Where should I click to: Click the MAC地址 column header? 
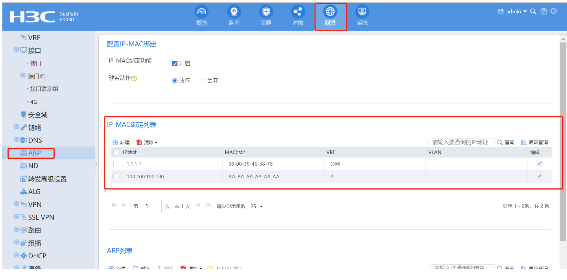tap(235, 152)
